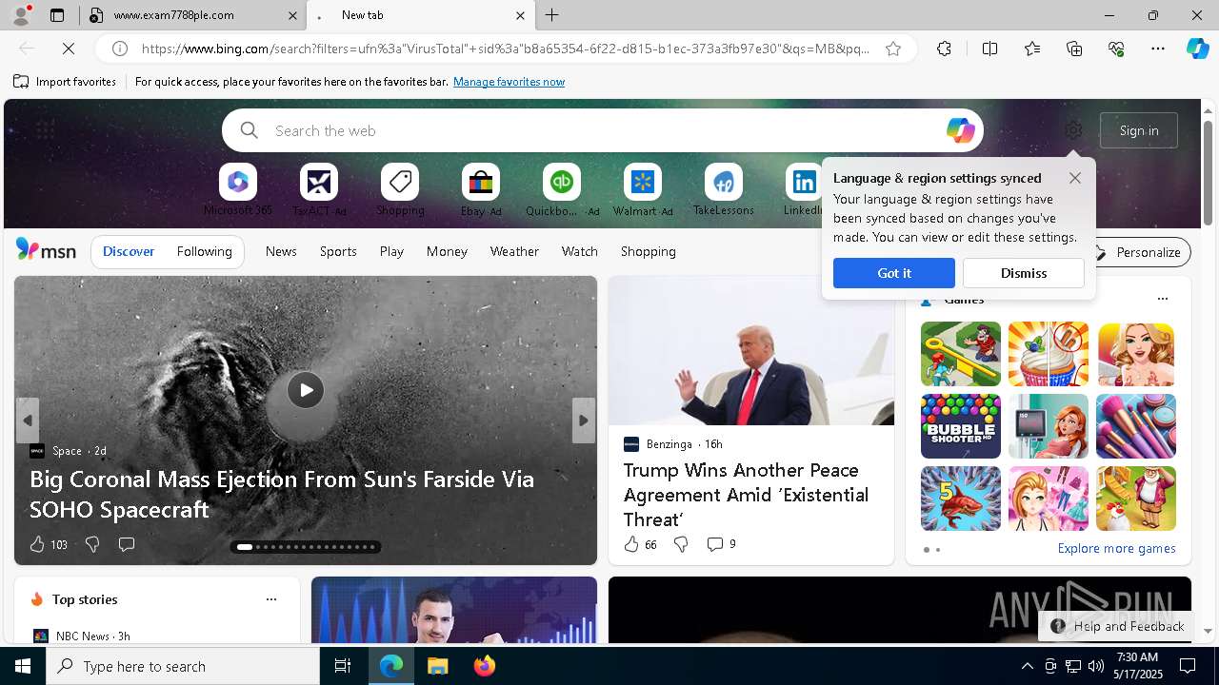This screenshot has width=1219, height=685.
Task: Open the tab actions menu icon
Action: [x=57, y=15]
